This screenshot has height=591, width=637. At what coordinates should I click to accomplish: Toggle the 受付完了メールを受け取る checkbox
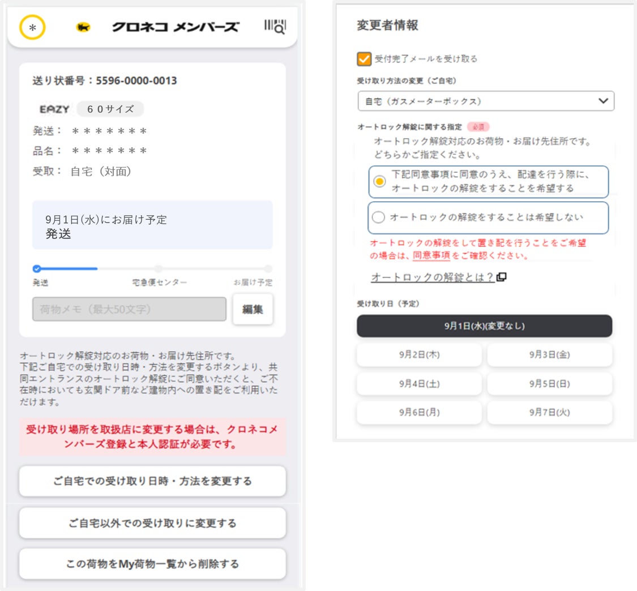364,59
